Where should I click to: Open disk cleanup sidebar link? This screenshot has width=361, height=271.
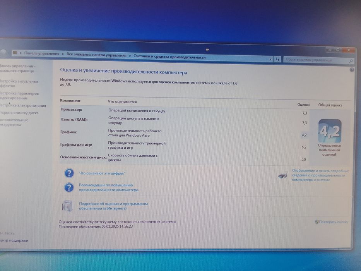pos(19,113)
